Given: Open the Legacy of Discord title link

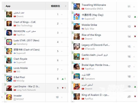Looking at the screenshot, I should click(x=96, y=45).
